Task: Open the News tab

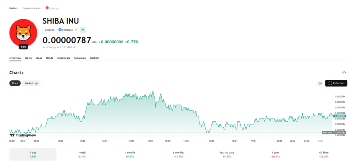Action: coord(28,58)
